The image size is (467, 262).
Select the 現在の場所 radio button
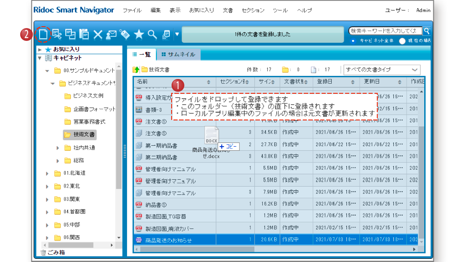(402, 41)
